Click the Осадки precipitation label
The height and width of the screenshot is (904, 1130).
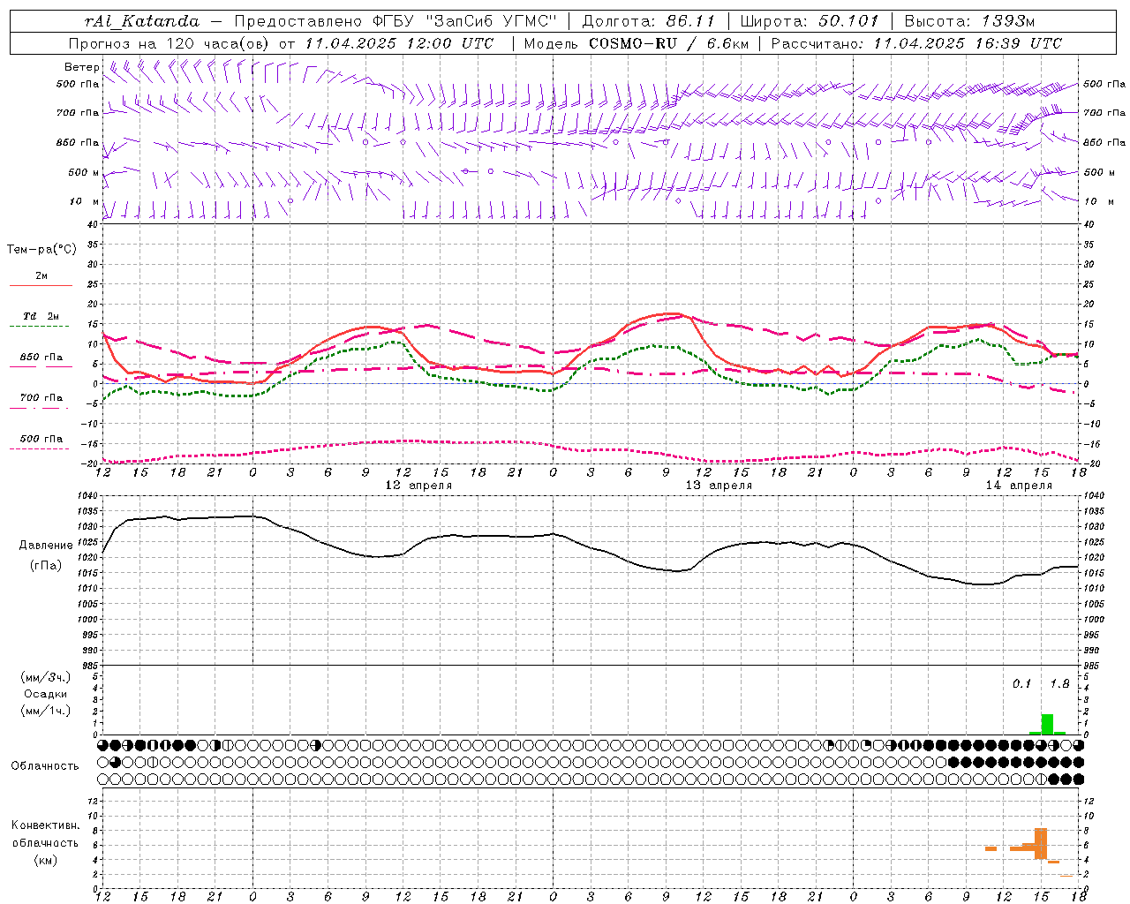46,694
